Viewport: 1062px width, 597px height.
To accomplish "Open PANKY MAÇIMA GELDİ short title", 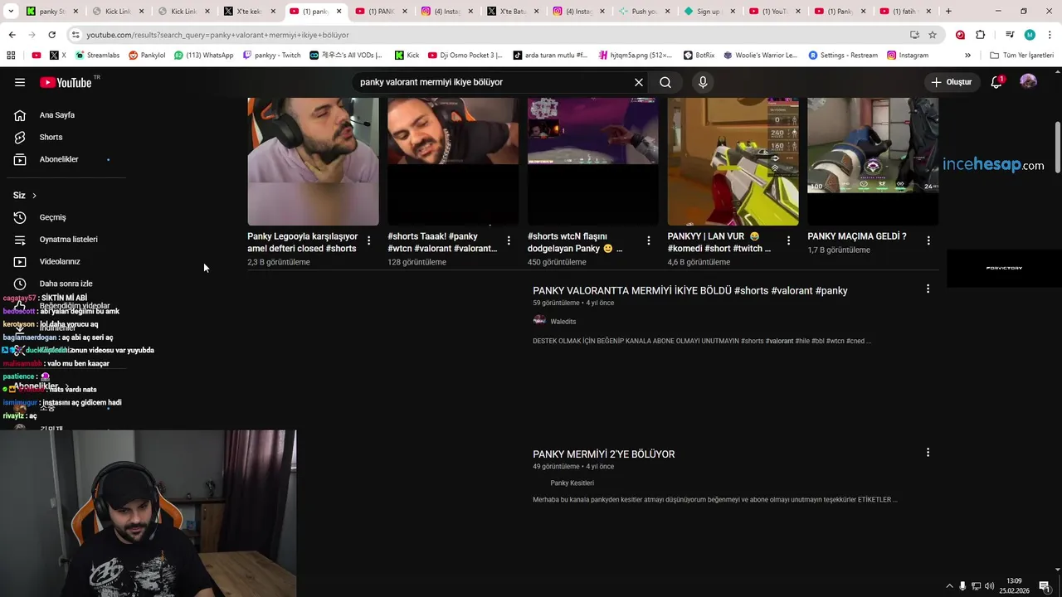I will [x=857, y=236].
